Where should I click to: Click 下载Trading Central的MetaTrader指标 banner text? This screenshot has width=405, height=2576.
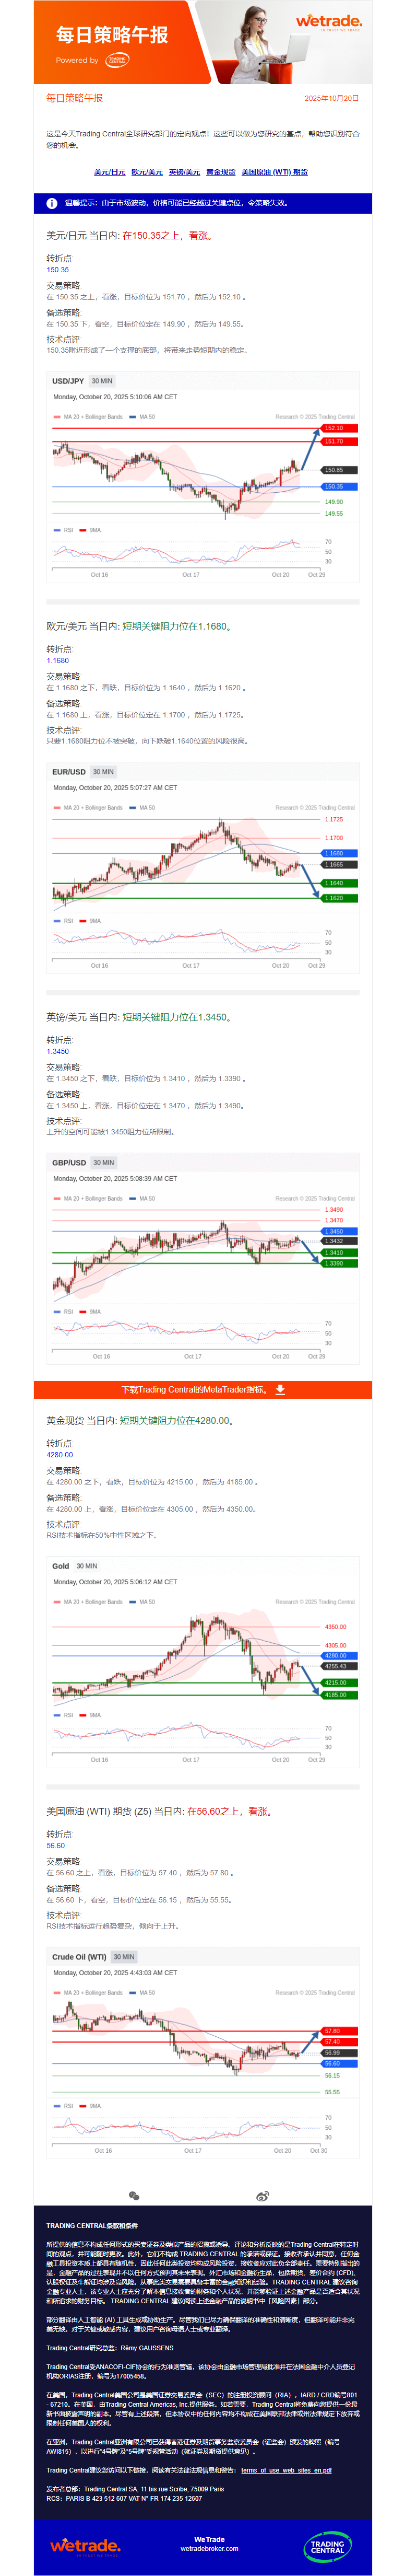193,1389
